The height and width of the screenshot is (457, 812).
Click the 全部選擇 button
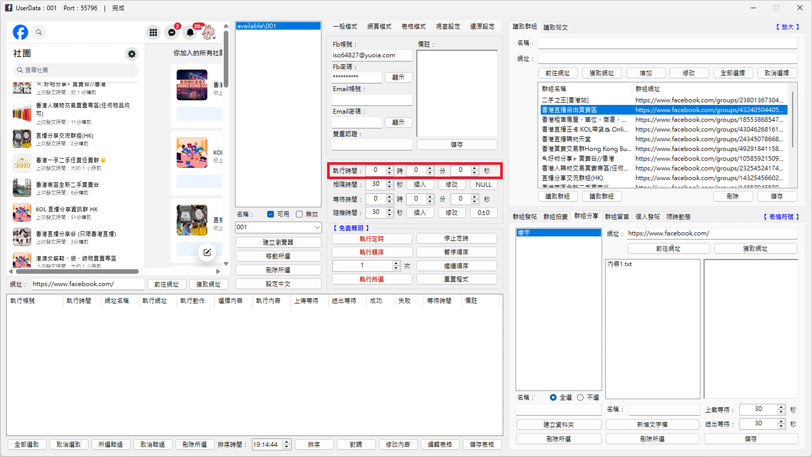click(x=733, y=73)
